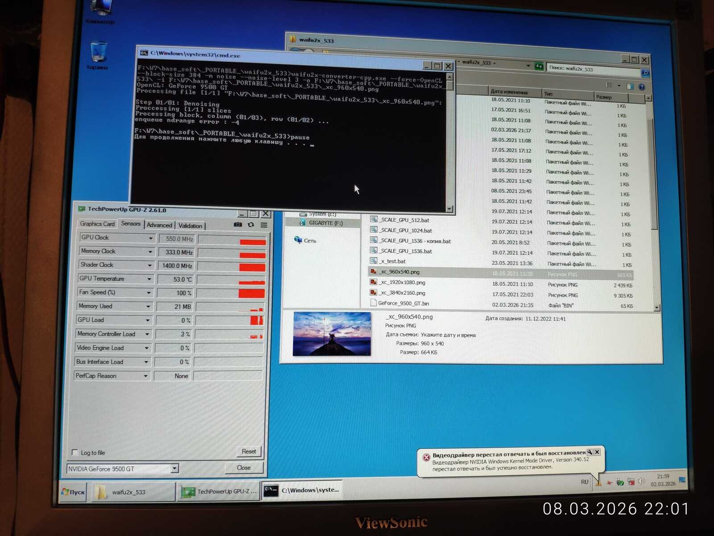Take a GPU-Z screenshot with the camera icon
Screen dimensions: 714x536
(x=238, y=225)
